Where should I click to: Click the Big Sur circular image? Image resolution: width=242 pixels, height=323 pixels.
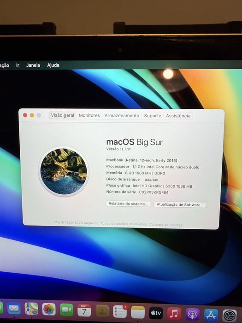(x=64, y=171)
